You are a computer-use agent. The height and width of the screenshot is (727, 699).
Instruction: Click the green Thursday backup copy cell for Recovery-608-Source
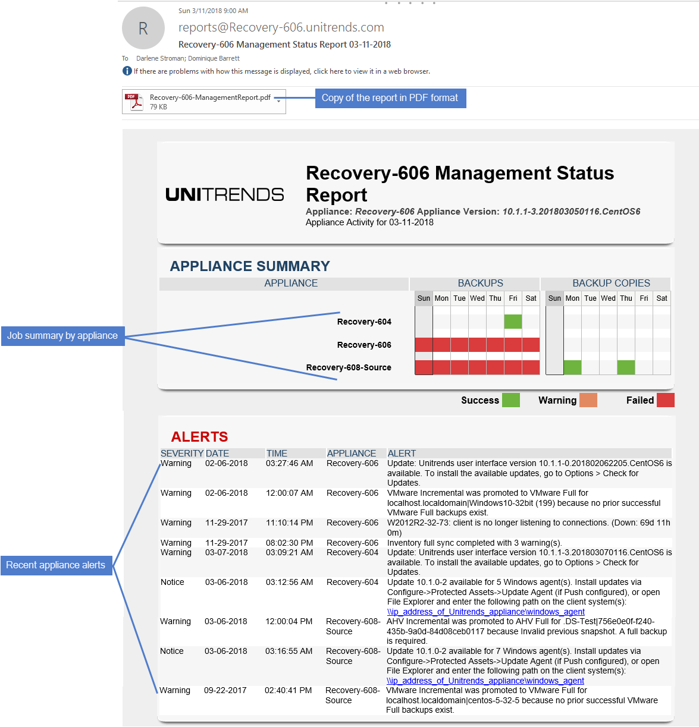click(626, 367)
